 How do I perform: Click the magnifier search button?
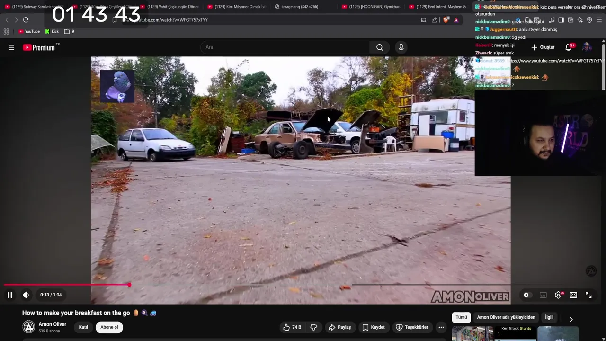(380, 47)
